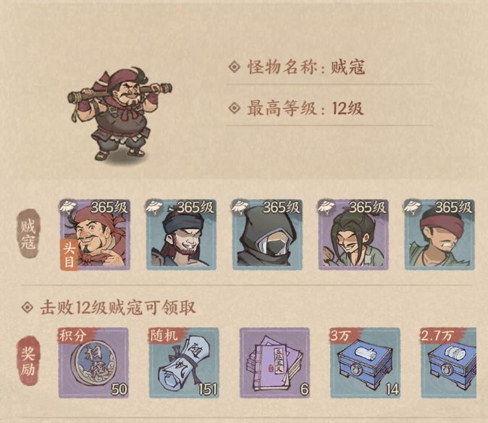Click the diamond bullet beside 怪物名称

click(x=235, y=67)
